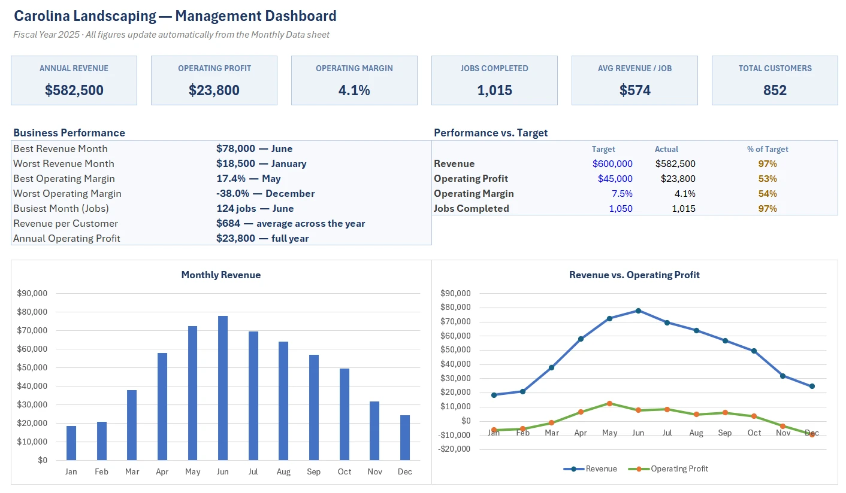
Task: Click the Aug axis label under the bar chart
Action: pyautogui.click(x=283, y=471)
